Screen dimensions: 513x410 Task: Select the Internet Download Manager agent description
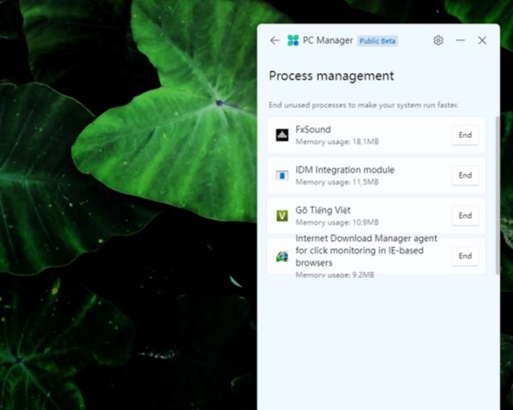point(366,250)
